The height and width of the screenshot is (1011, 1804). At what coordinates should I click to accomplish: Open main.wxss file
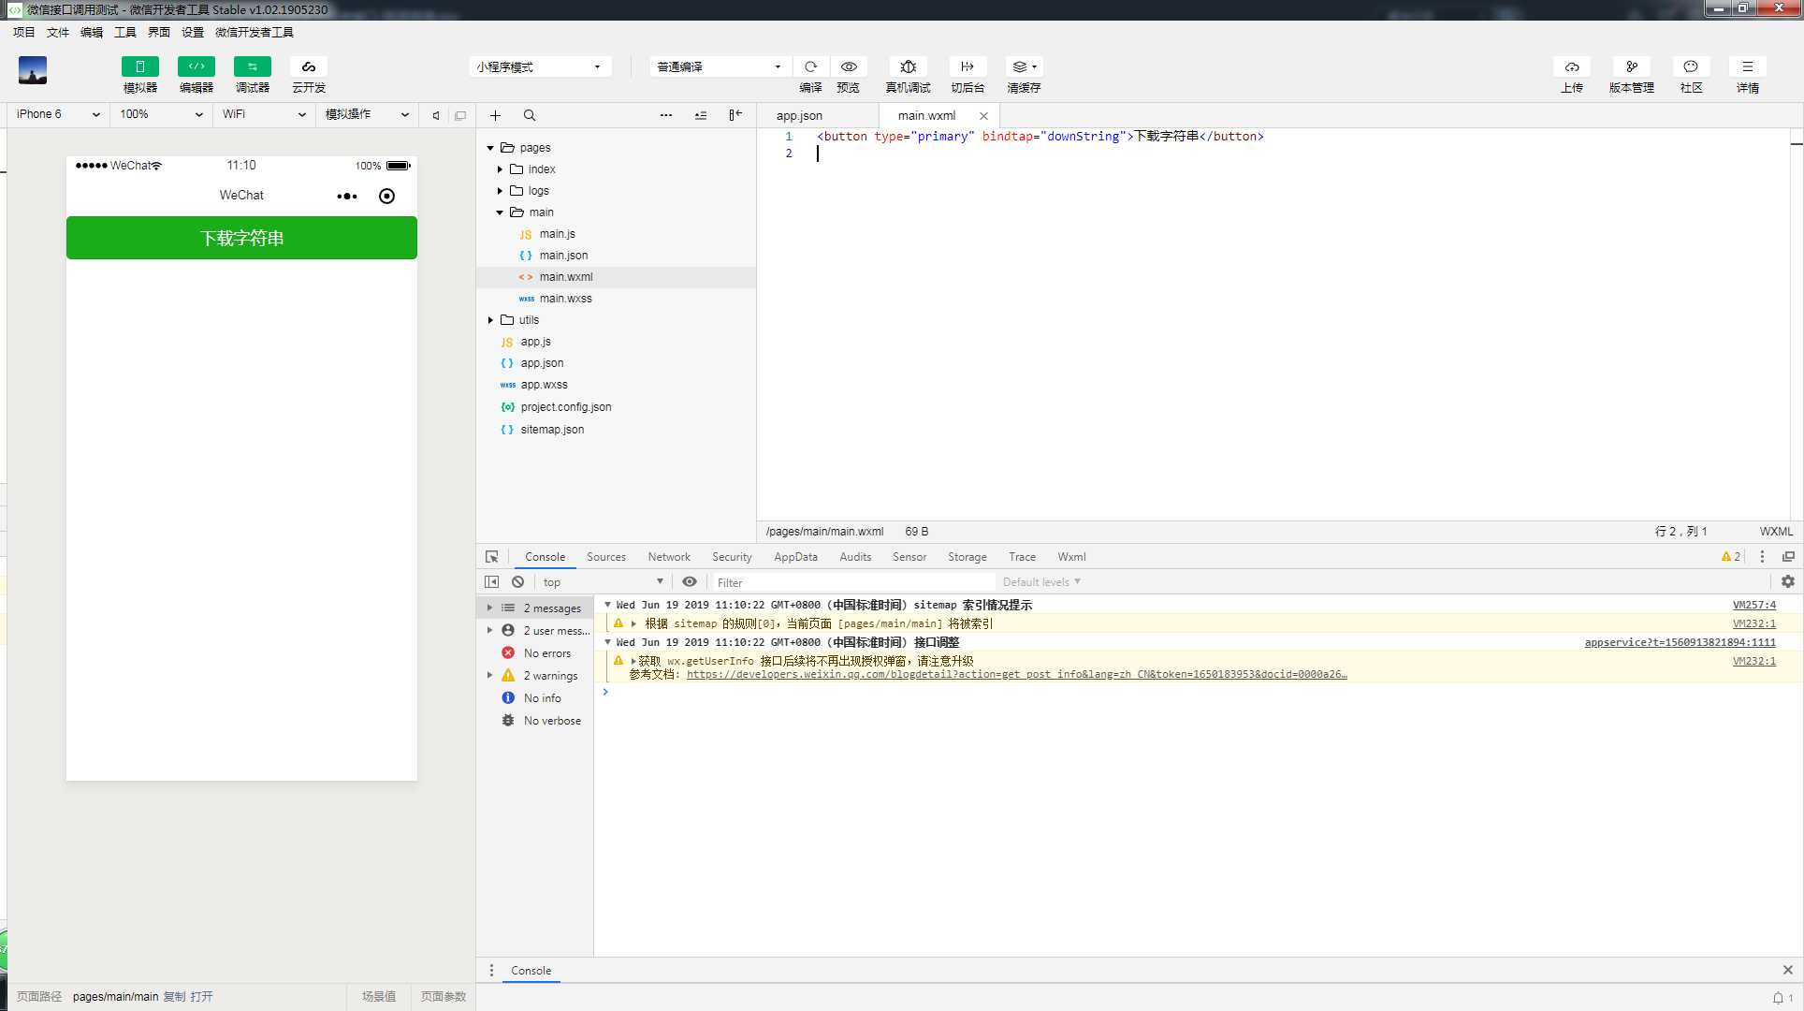point(565,299)
